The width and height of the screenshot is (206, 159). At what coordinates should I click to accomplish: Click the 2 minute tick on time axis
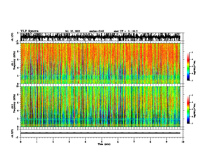click(53, 142)
